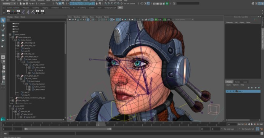Open the Lighting menu in viewport
Viewport: 264px width, 138px height.
tap(85, 17)
